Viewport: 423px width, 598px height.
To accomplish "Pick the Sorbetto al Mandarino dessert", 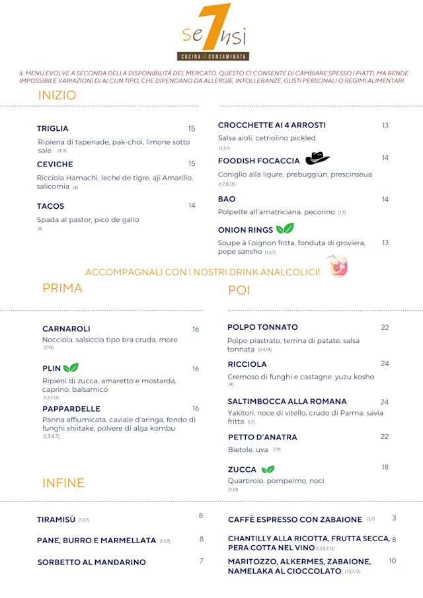I will pos(92,562).
